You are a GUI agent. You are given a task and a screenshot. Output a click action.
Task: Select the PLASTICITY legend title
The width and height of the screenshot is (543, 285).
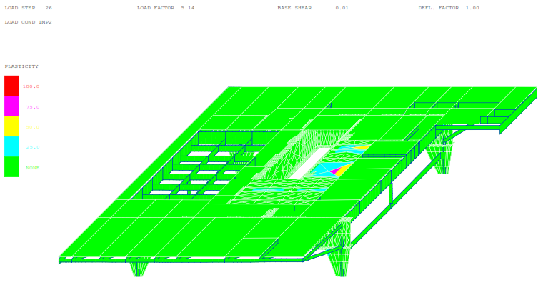(21, 66)
